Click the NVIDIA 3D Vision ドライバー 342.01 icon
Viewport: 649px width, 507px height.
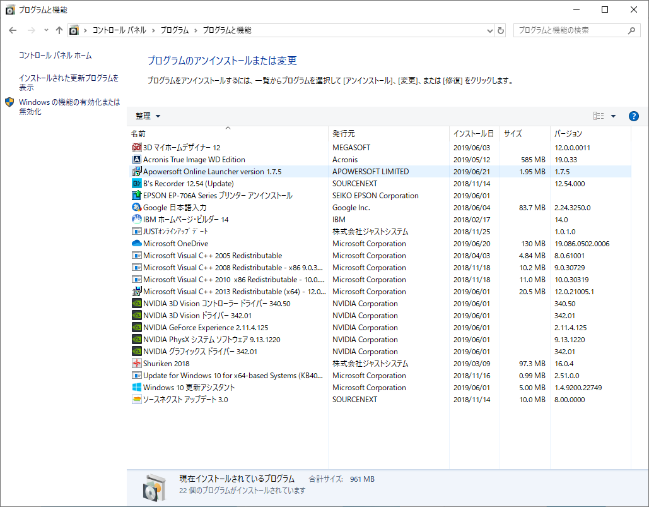point(137,316)
